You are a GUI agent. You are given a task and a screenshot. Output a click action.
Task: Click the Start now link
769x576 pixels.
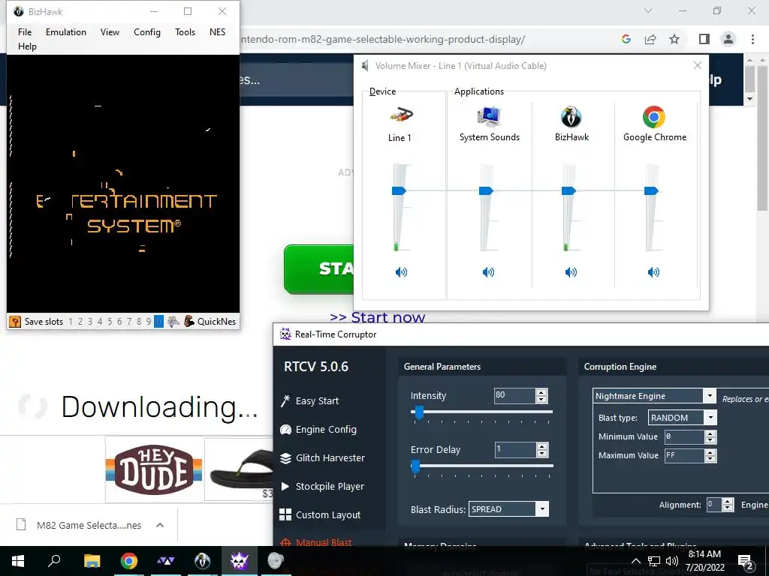[378, 317]
